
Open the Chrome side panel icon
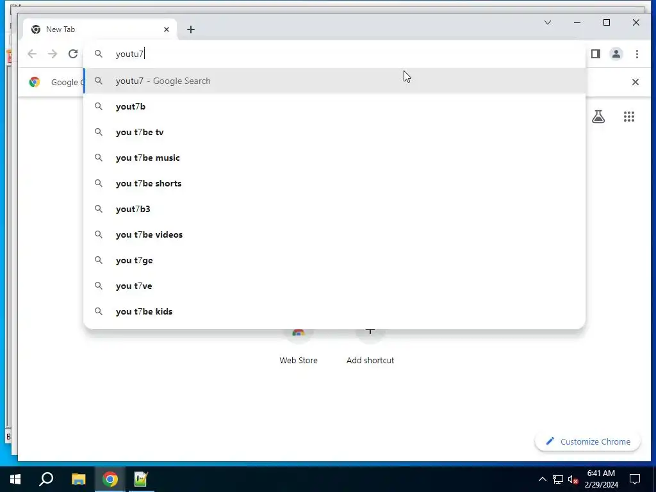pos(596,54)
